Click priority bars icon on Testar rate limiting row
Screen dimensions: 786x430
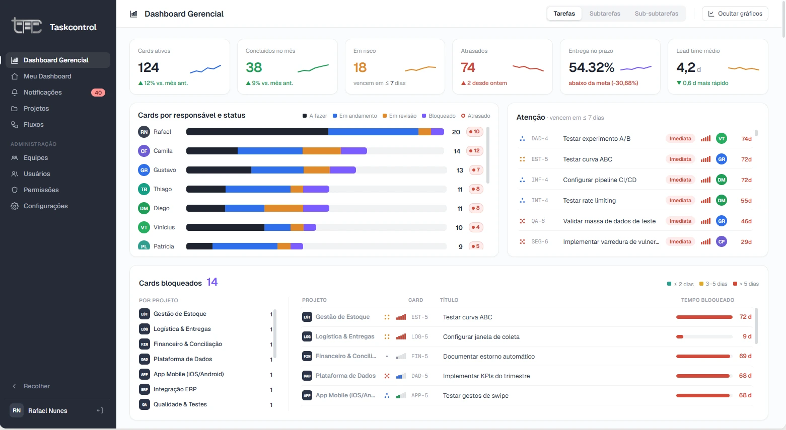705,201
